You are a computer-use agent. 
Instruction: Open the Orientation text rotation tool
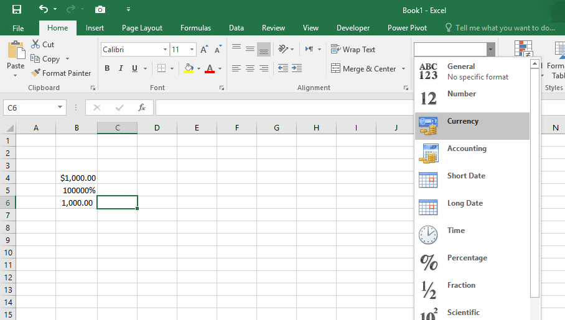click(x=283, y=49)
